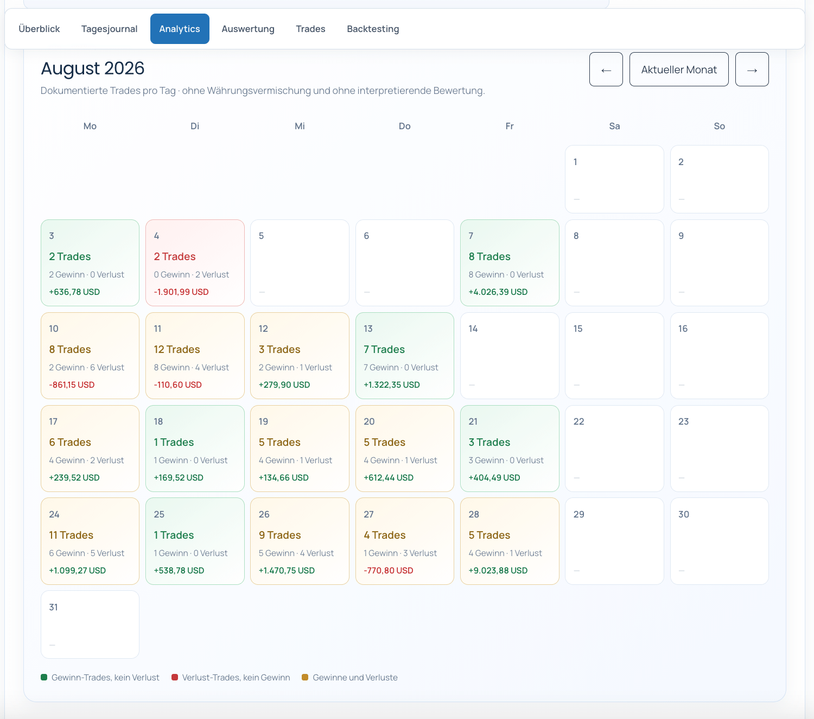This screenshot has height=719, width=814.
Task: Open the August 18 day card
Action: 195,449
